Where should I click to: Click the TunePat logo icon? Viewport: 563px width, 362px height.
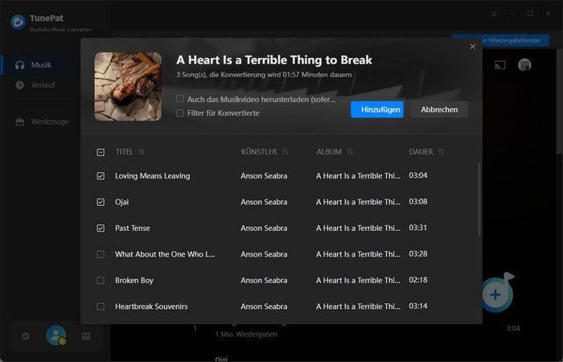[x=18, y=22]
